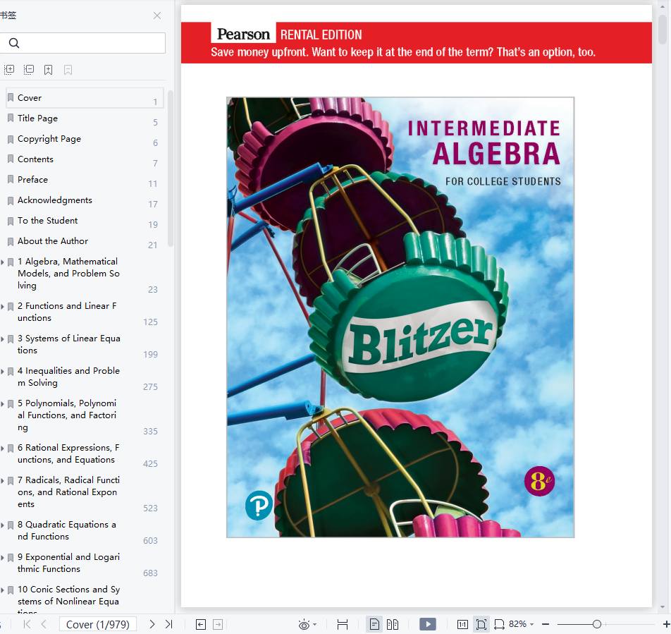This screenshot has width=671, height=634.
Task: Expand chapter 9 Exponential and Logarithmic Functions
Action: (3, 558)
